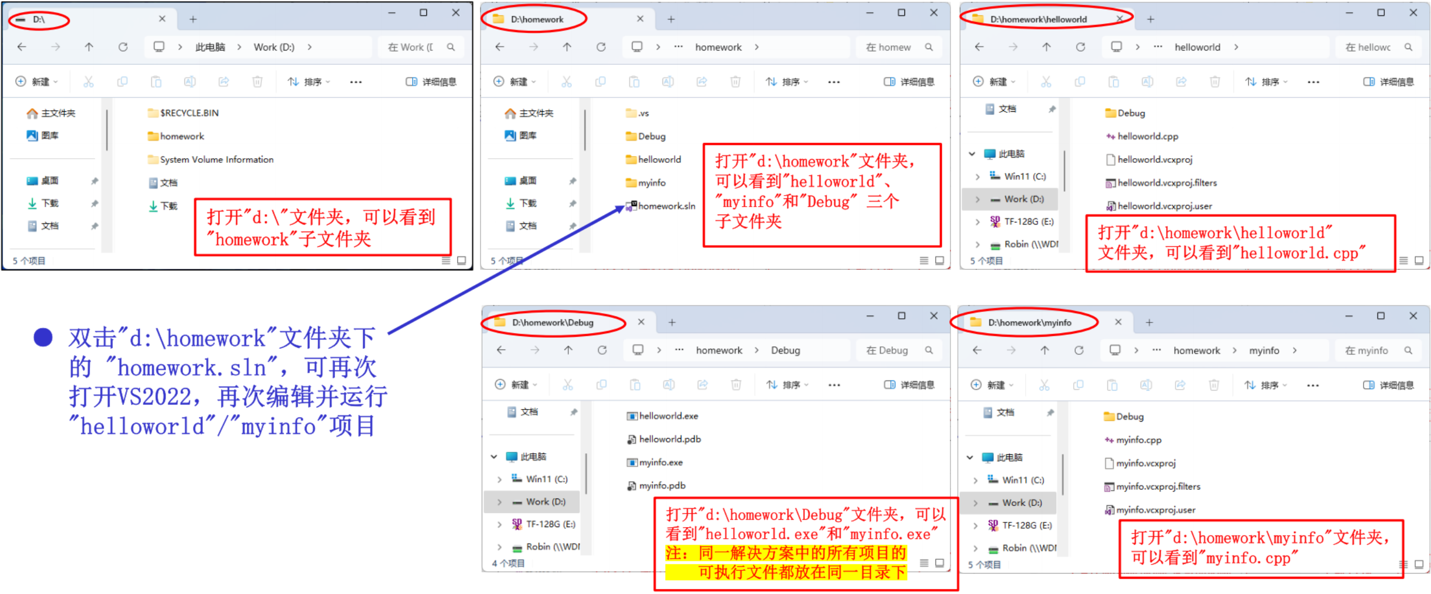The height and width of the screenshot is (594, 1431).
Task: Toggle Details pane in D:\homework\myinfo window
Action: point(1389,385)
